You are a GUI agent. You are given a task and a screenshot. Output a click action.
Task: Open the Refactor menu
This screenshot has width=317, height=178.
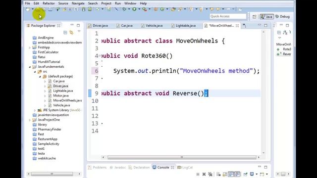pos(49,3)
